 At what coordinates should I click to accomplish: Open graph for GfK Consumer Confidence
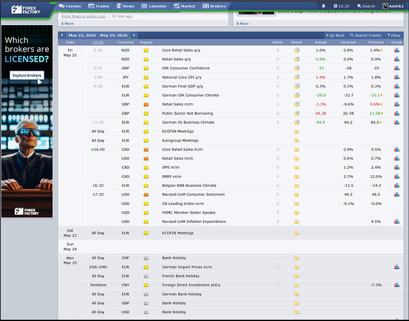[397, 68]
